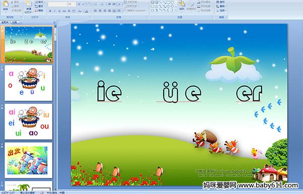Click the Paste clipboard icon
This screenshot has width=303, height=194.
click(6, 4)
